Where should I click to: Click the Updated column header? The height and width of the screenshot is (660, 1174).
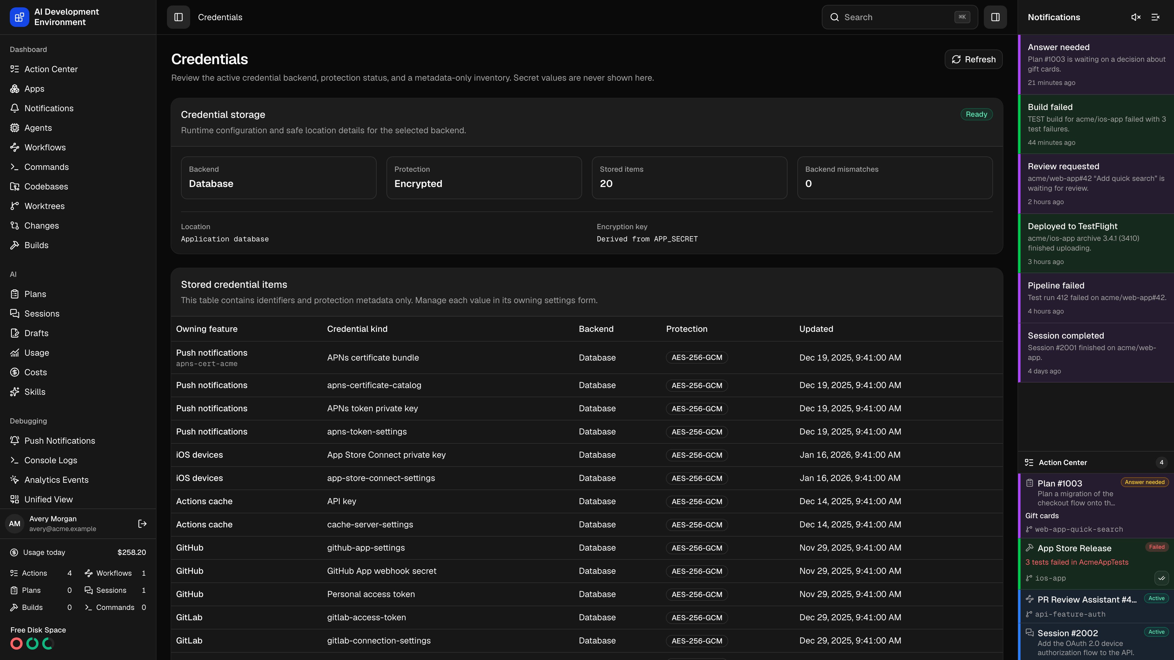(x=816, y=329)
